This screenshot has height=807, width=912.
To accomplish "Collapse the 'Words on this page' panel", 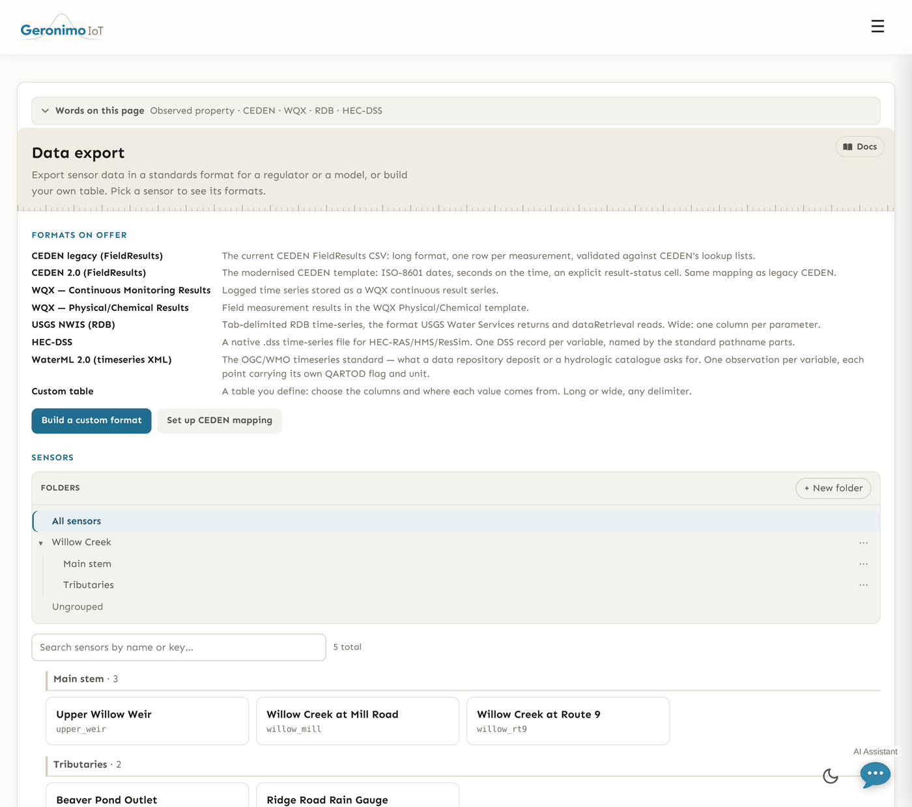I will tap(456, 111).
